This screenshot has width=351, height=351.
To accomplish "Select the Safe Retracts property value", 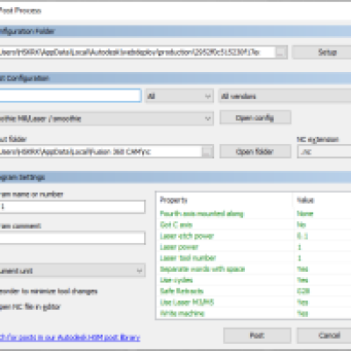I will tap(303, 291).
